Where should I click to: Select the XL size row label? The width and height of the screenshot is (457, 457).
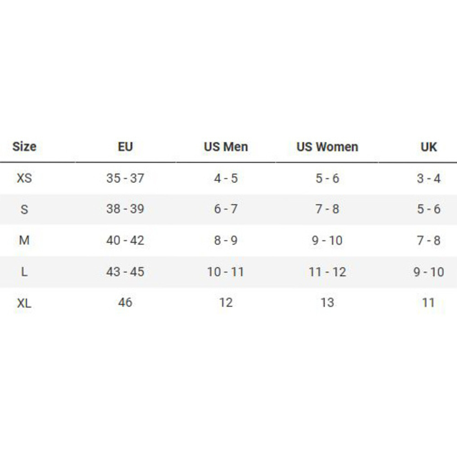[24, 303]
